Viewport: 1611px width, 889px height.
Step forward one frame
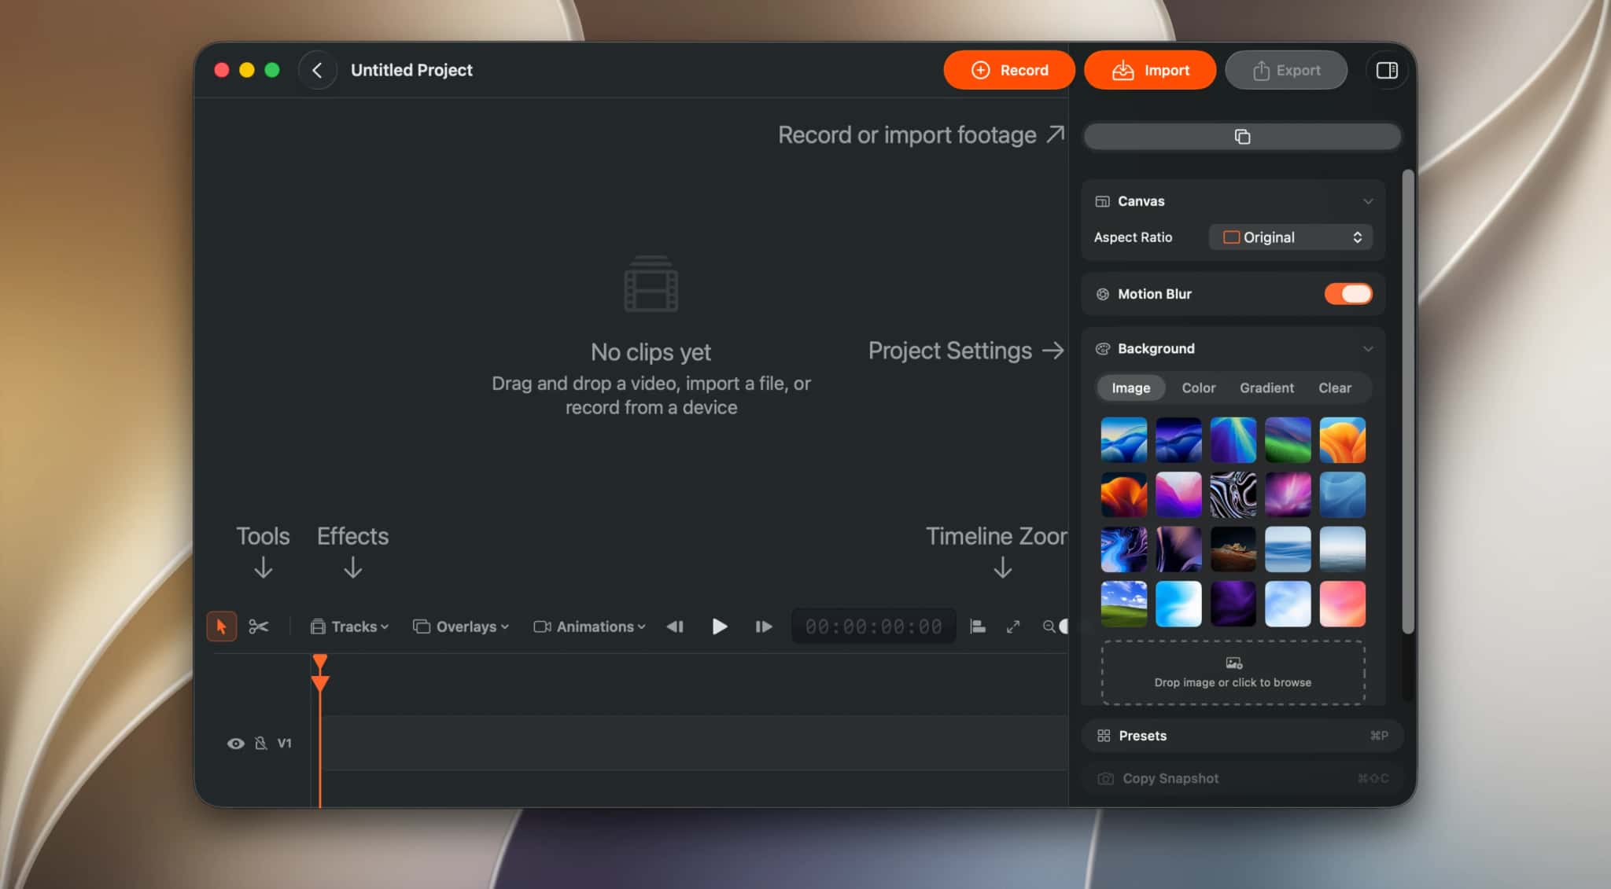[763, 626]
